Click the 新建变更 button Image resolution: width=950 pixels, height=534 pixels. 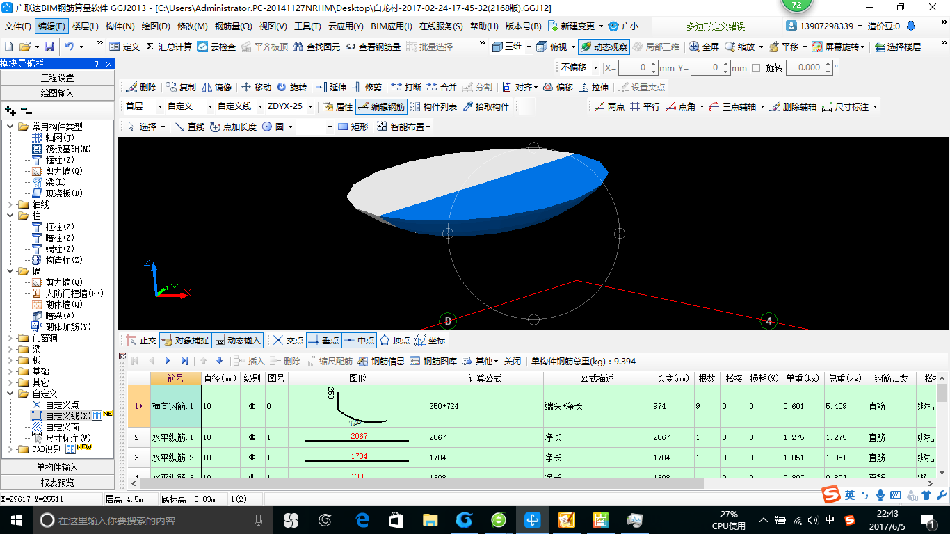(570, 26)
